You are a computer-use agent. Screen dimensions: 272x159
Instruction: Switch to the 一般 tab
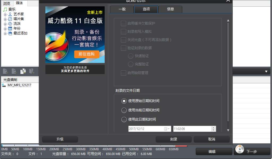tap(122, 9)
